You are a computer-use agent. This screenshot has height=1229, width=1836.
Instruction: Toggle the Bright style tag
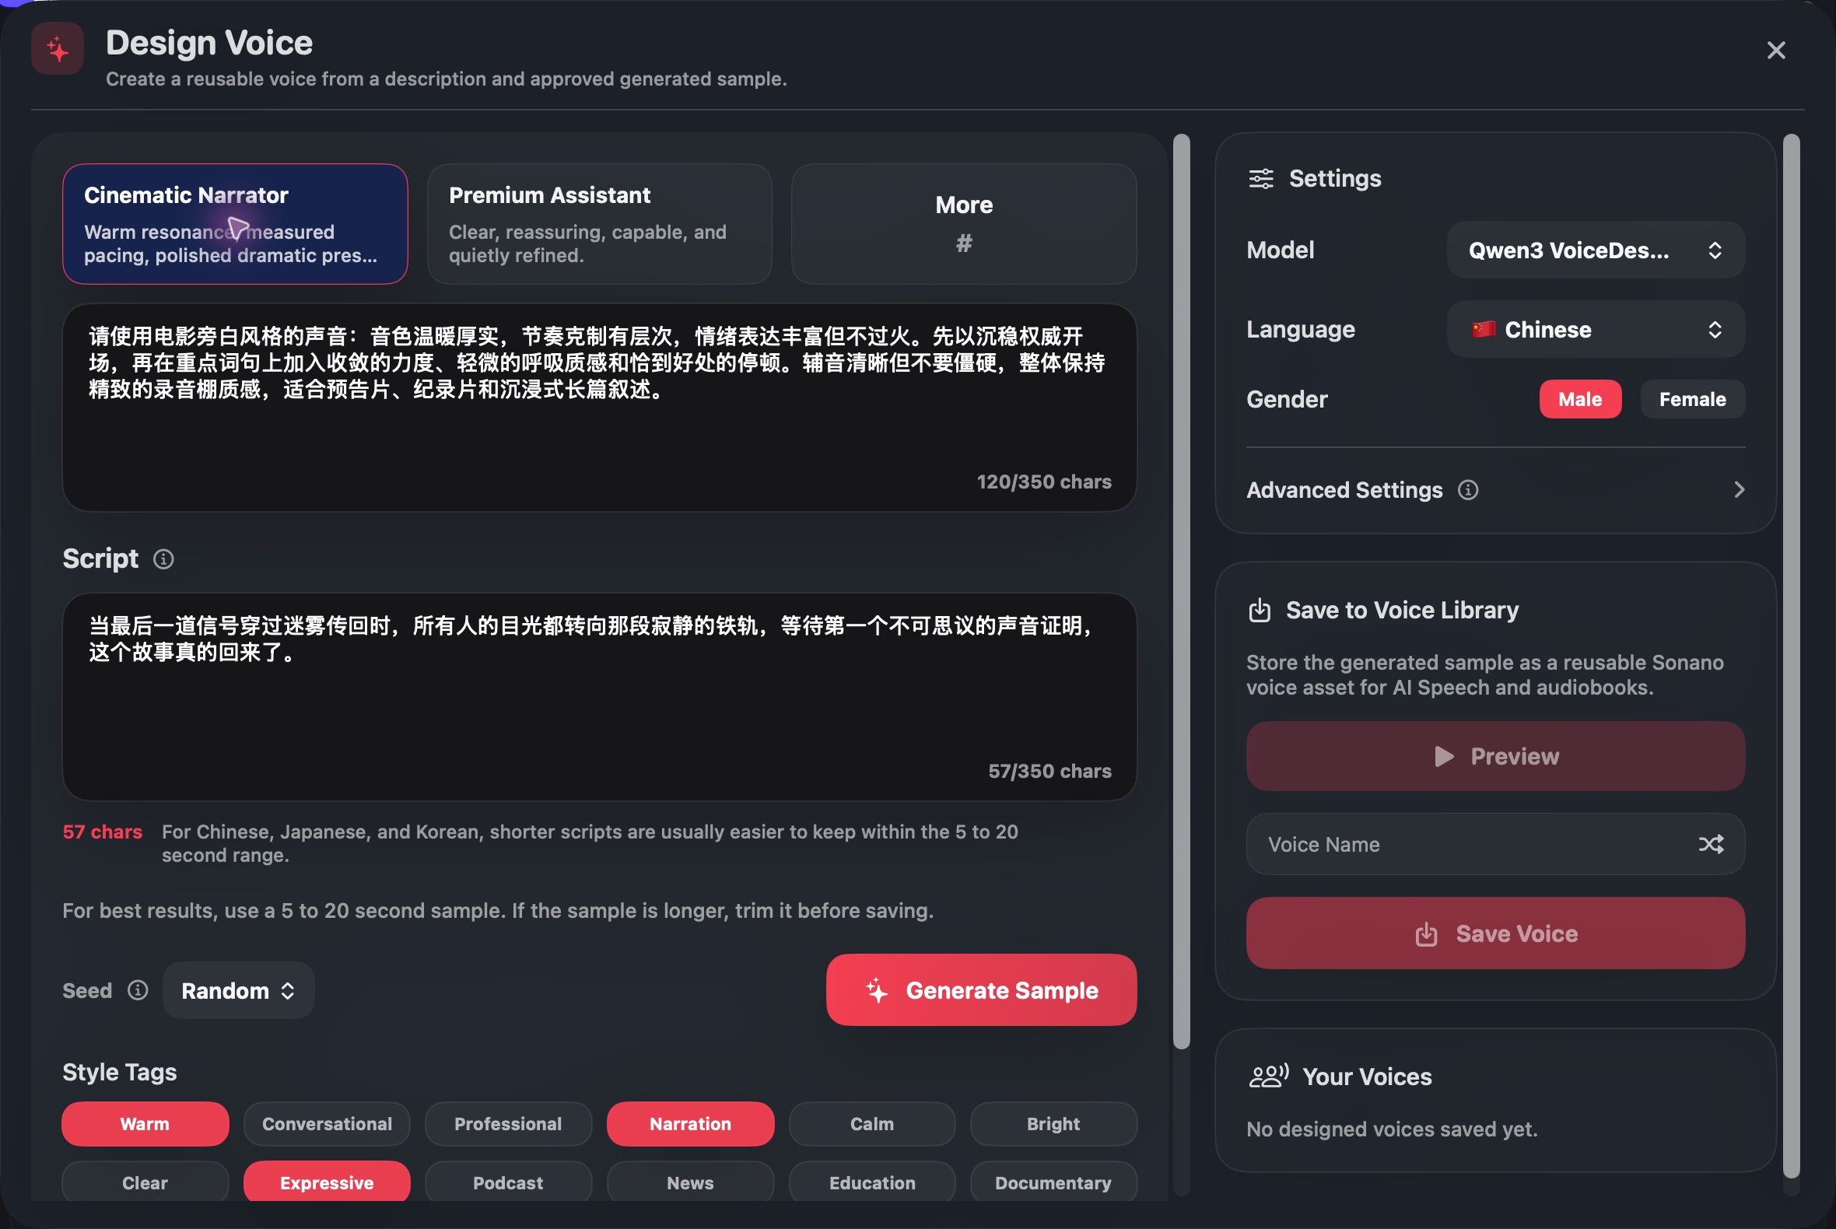[1053, 1123]
